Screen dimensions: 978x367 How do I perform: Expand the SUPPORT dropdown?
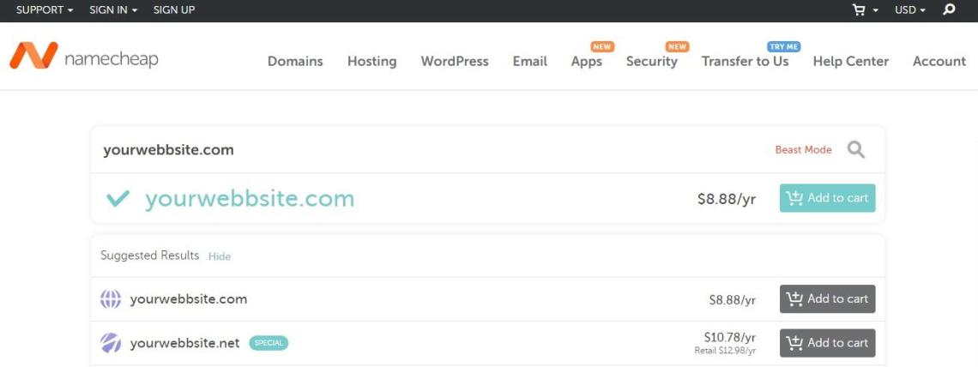pos(45,10)
